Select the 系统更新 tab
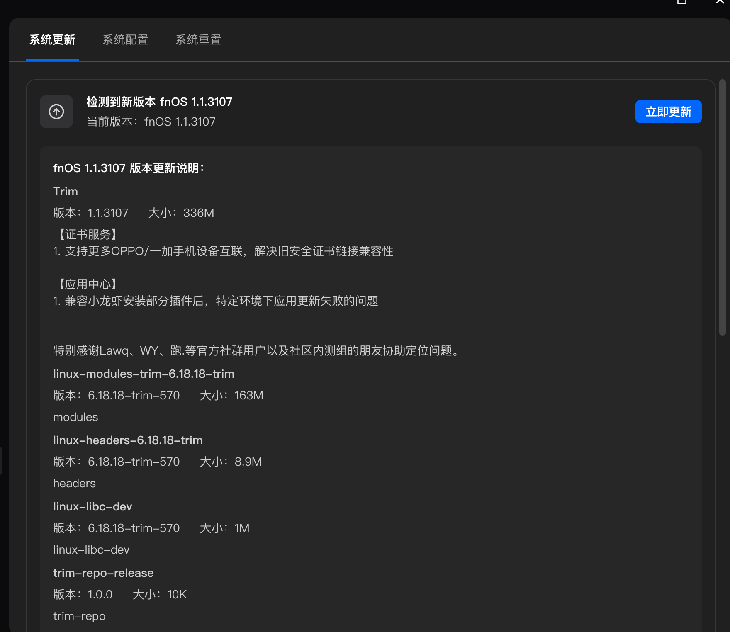 (52, 40)
